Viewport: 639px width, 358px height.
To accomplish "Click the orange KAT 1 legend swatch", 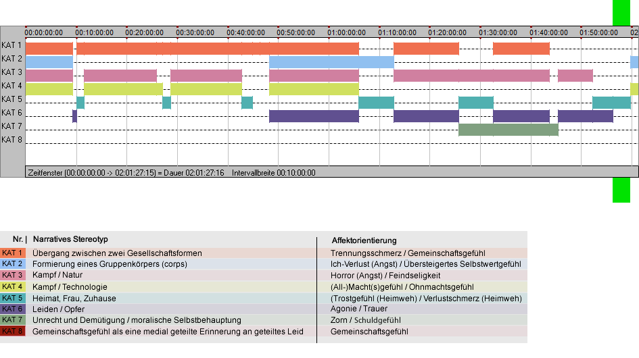I will [13, 253].
